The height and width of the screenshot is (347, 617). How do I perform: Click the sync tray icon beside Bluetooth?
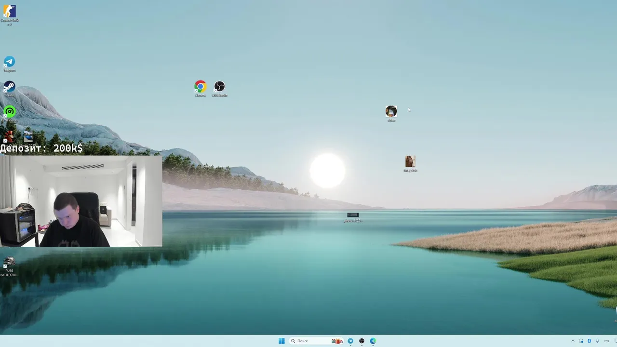click(581, 341)
